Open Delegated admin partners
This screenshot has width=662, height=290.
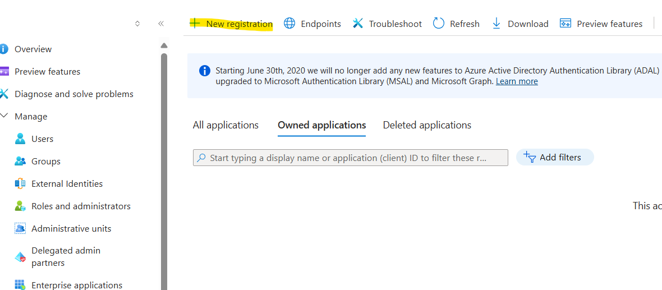[x=66, y=257]
